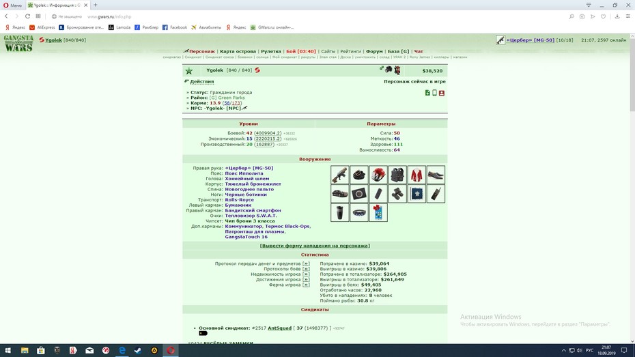Image resolution: width=635 pixels, height=357 pixels.
Task: Open a new browser tab
Action: click(96, 5)
